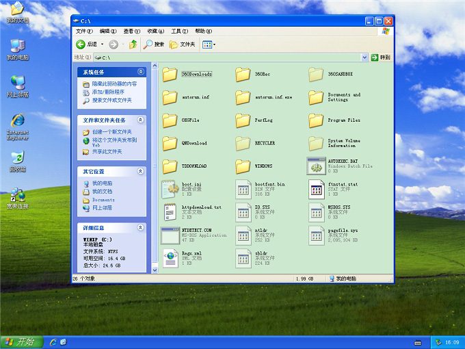Select the TDDOWNLOAD folder icon
Screen dimensions: 465x349
coord(170,166)
